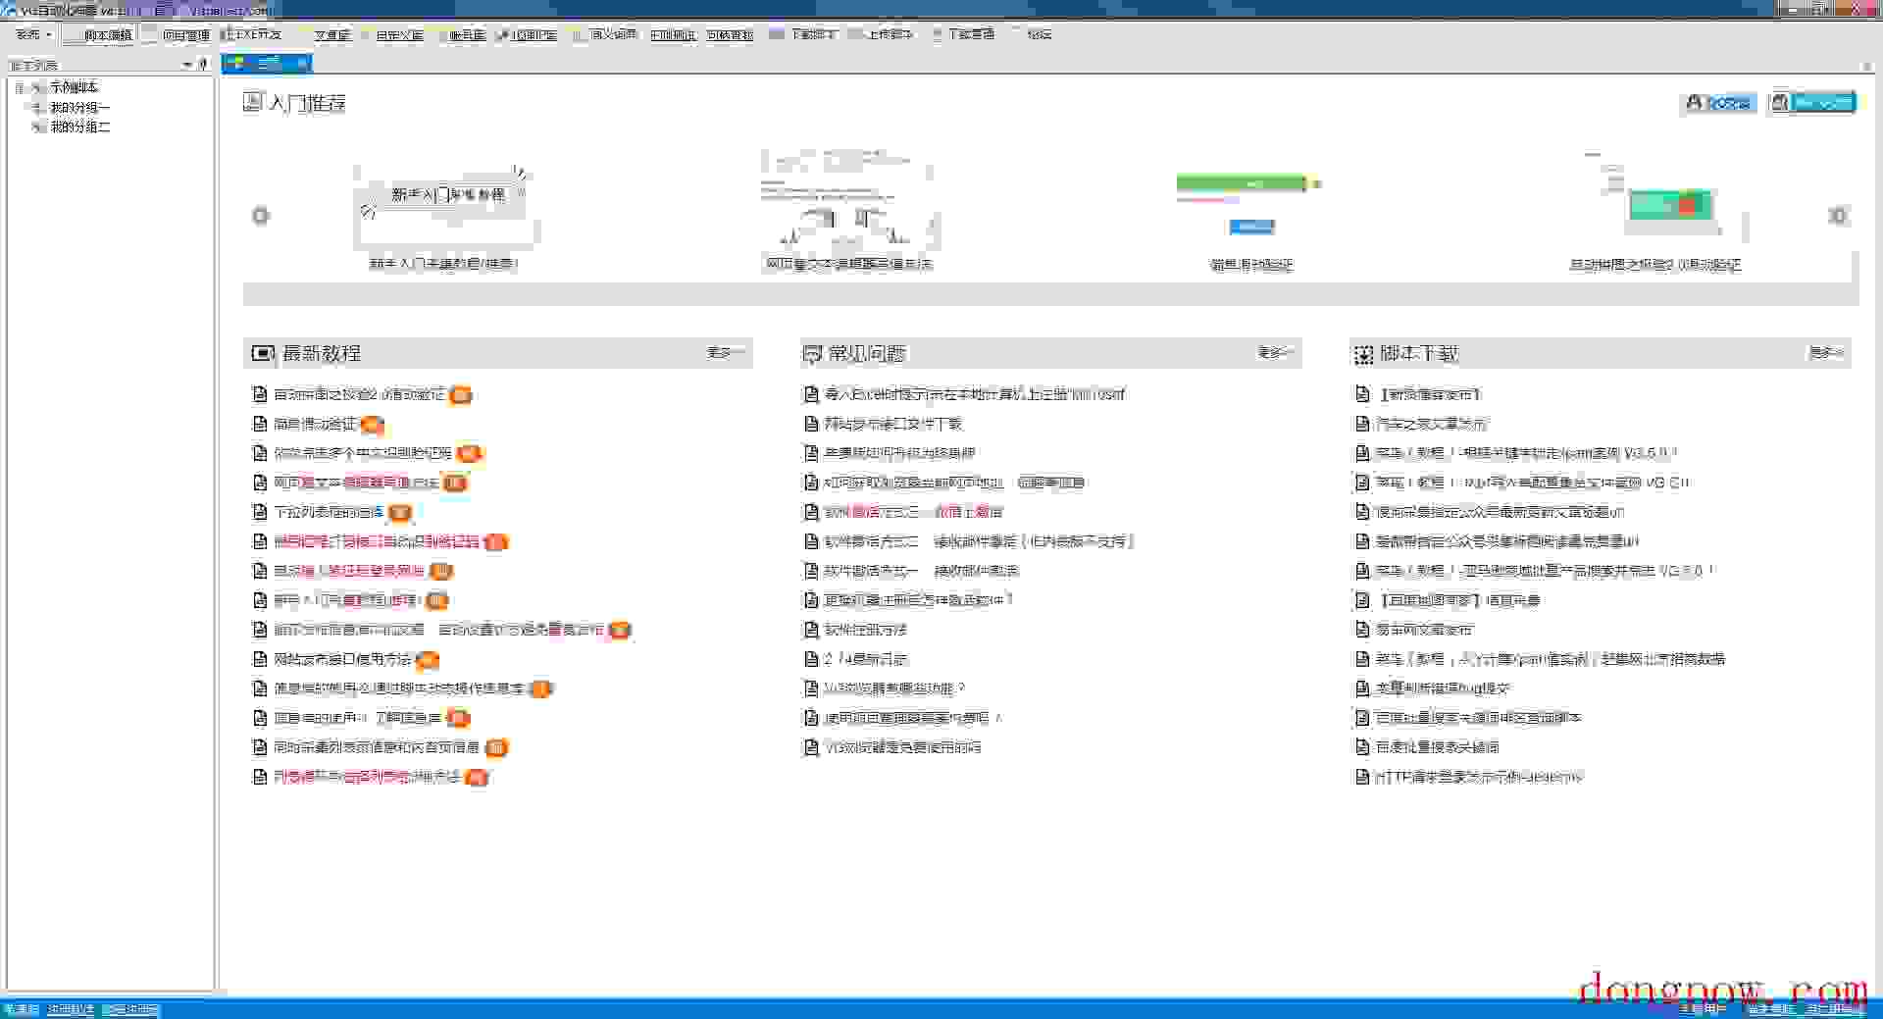Viewport: 1883px width, 1019px height.
Task: Click document icon beside 简单滑动验证
Action: coord(260,424)
